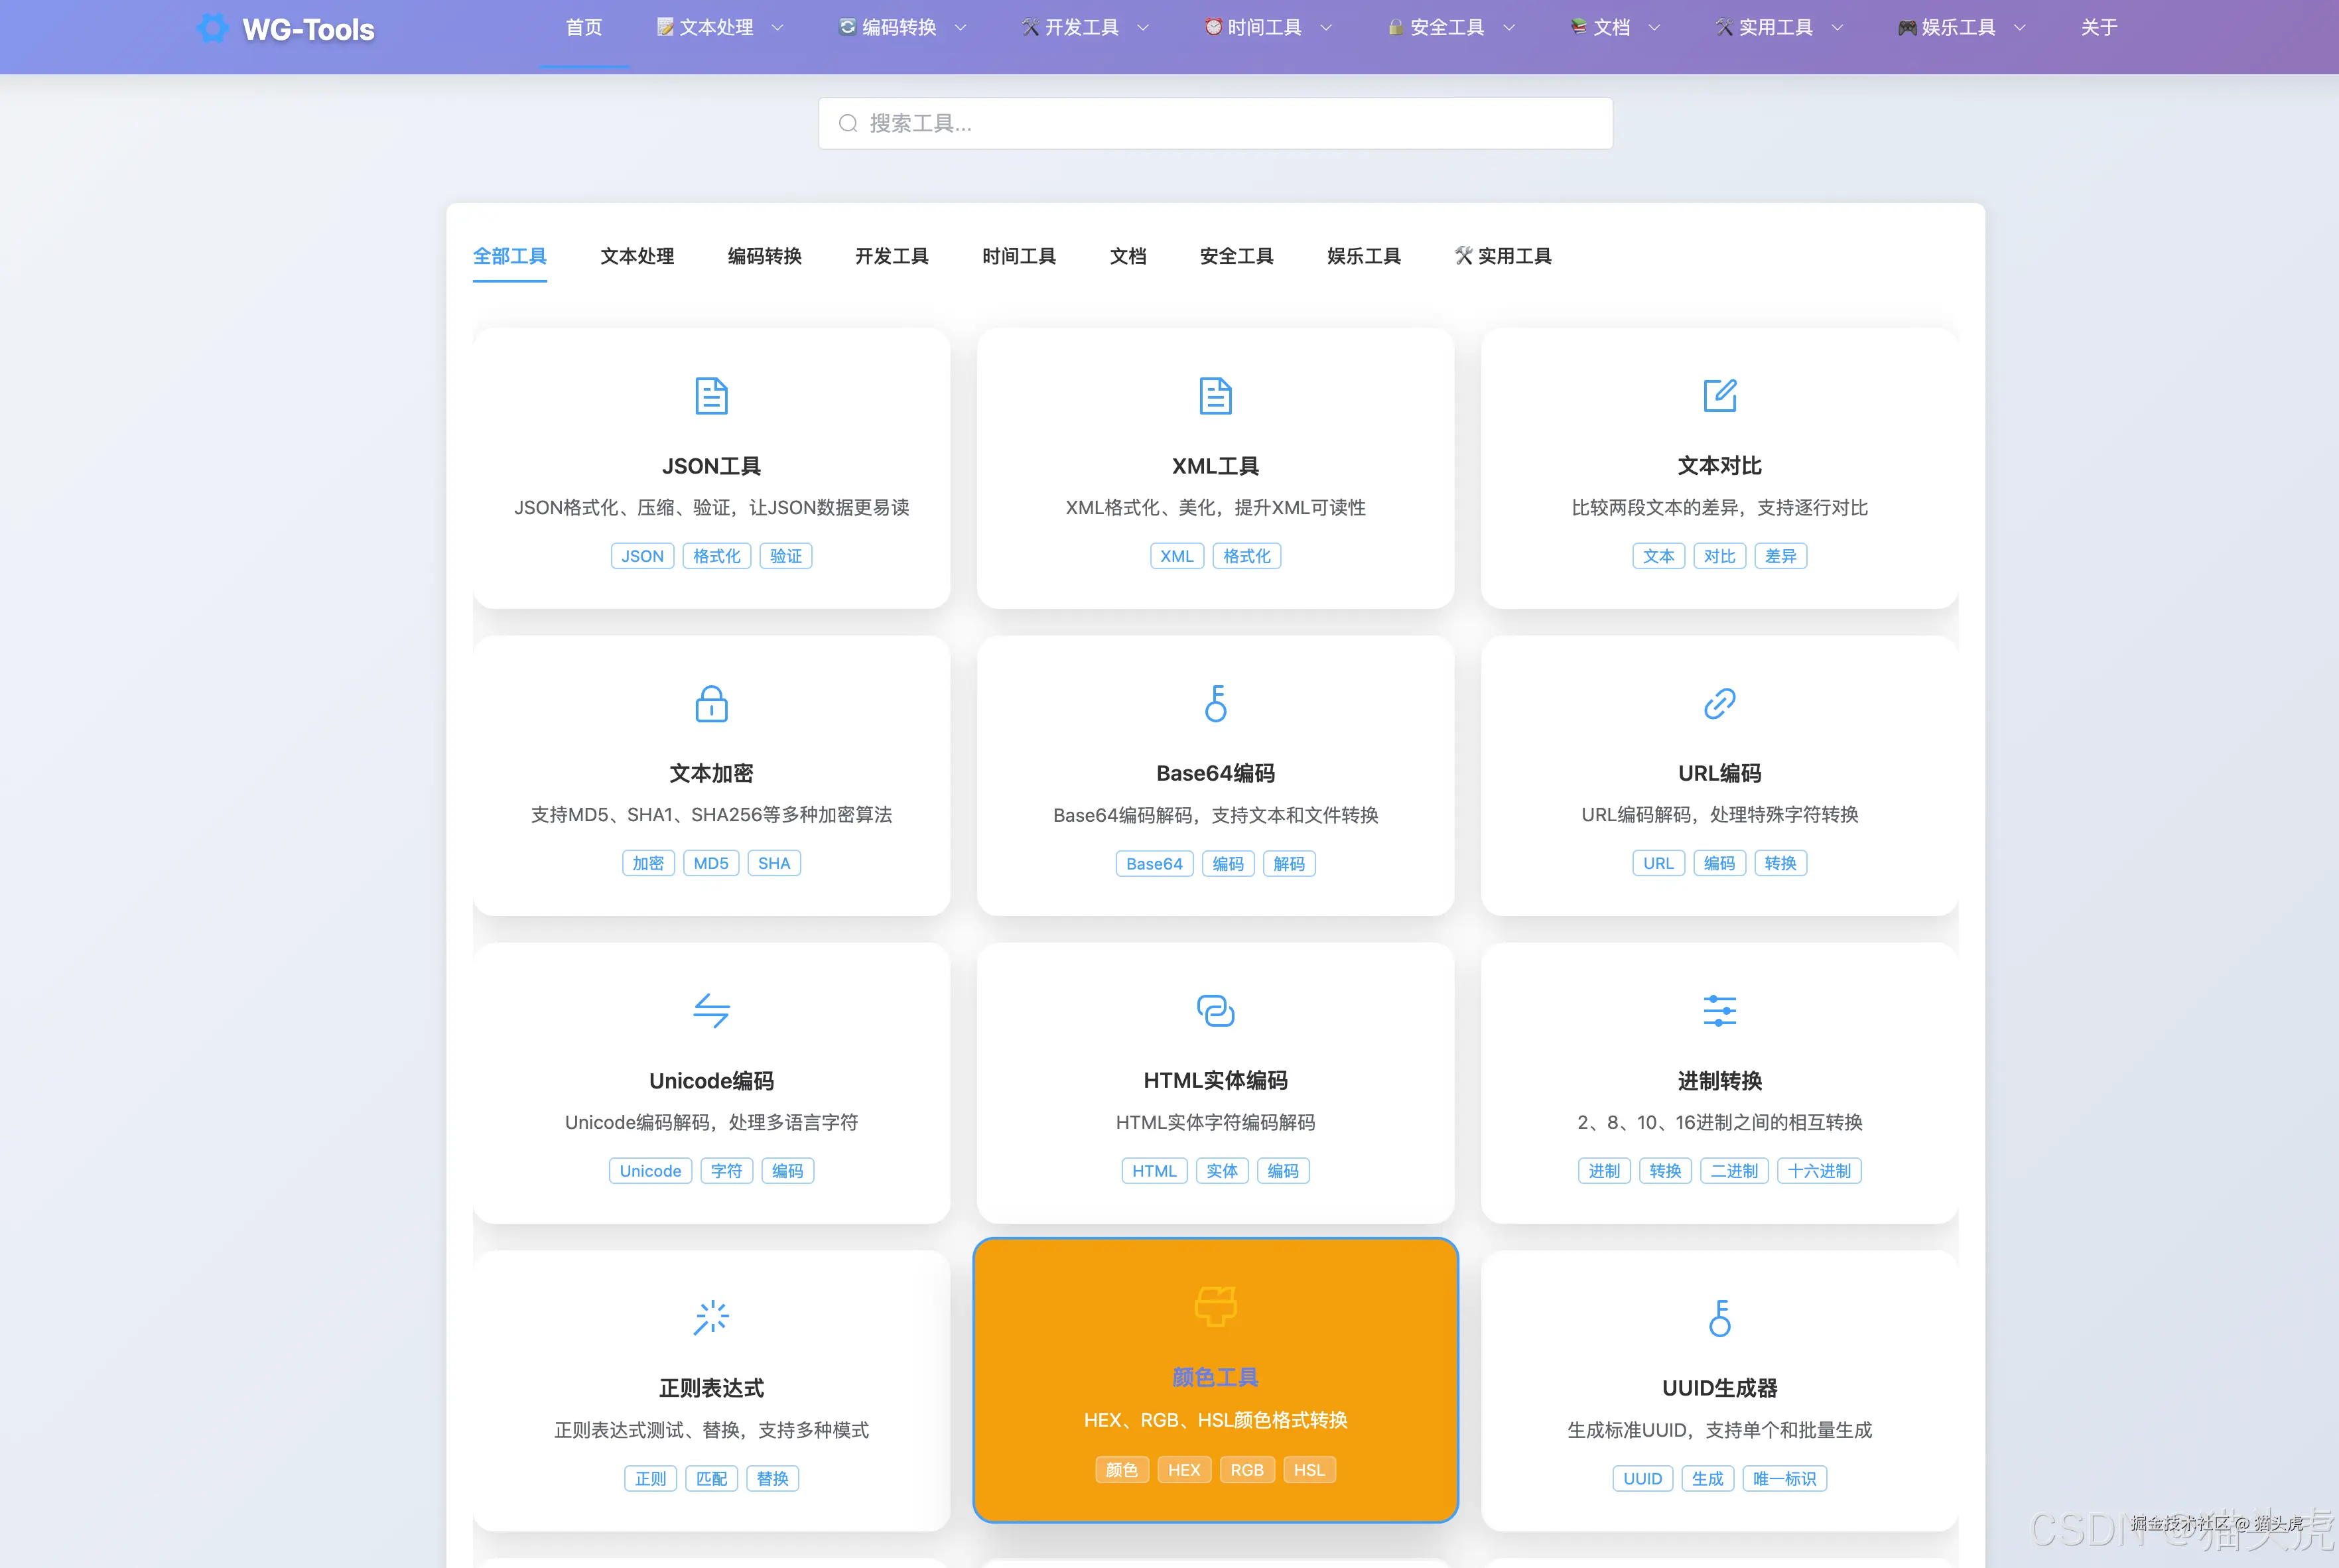This screenshot has height=1568, width=2339.
Task: Click the 文本加密 padlock icon
Action: 711,703
